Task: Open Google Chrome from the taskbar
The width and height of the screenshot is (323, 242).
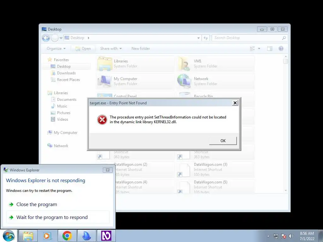Action: click(67, 236)
